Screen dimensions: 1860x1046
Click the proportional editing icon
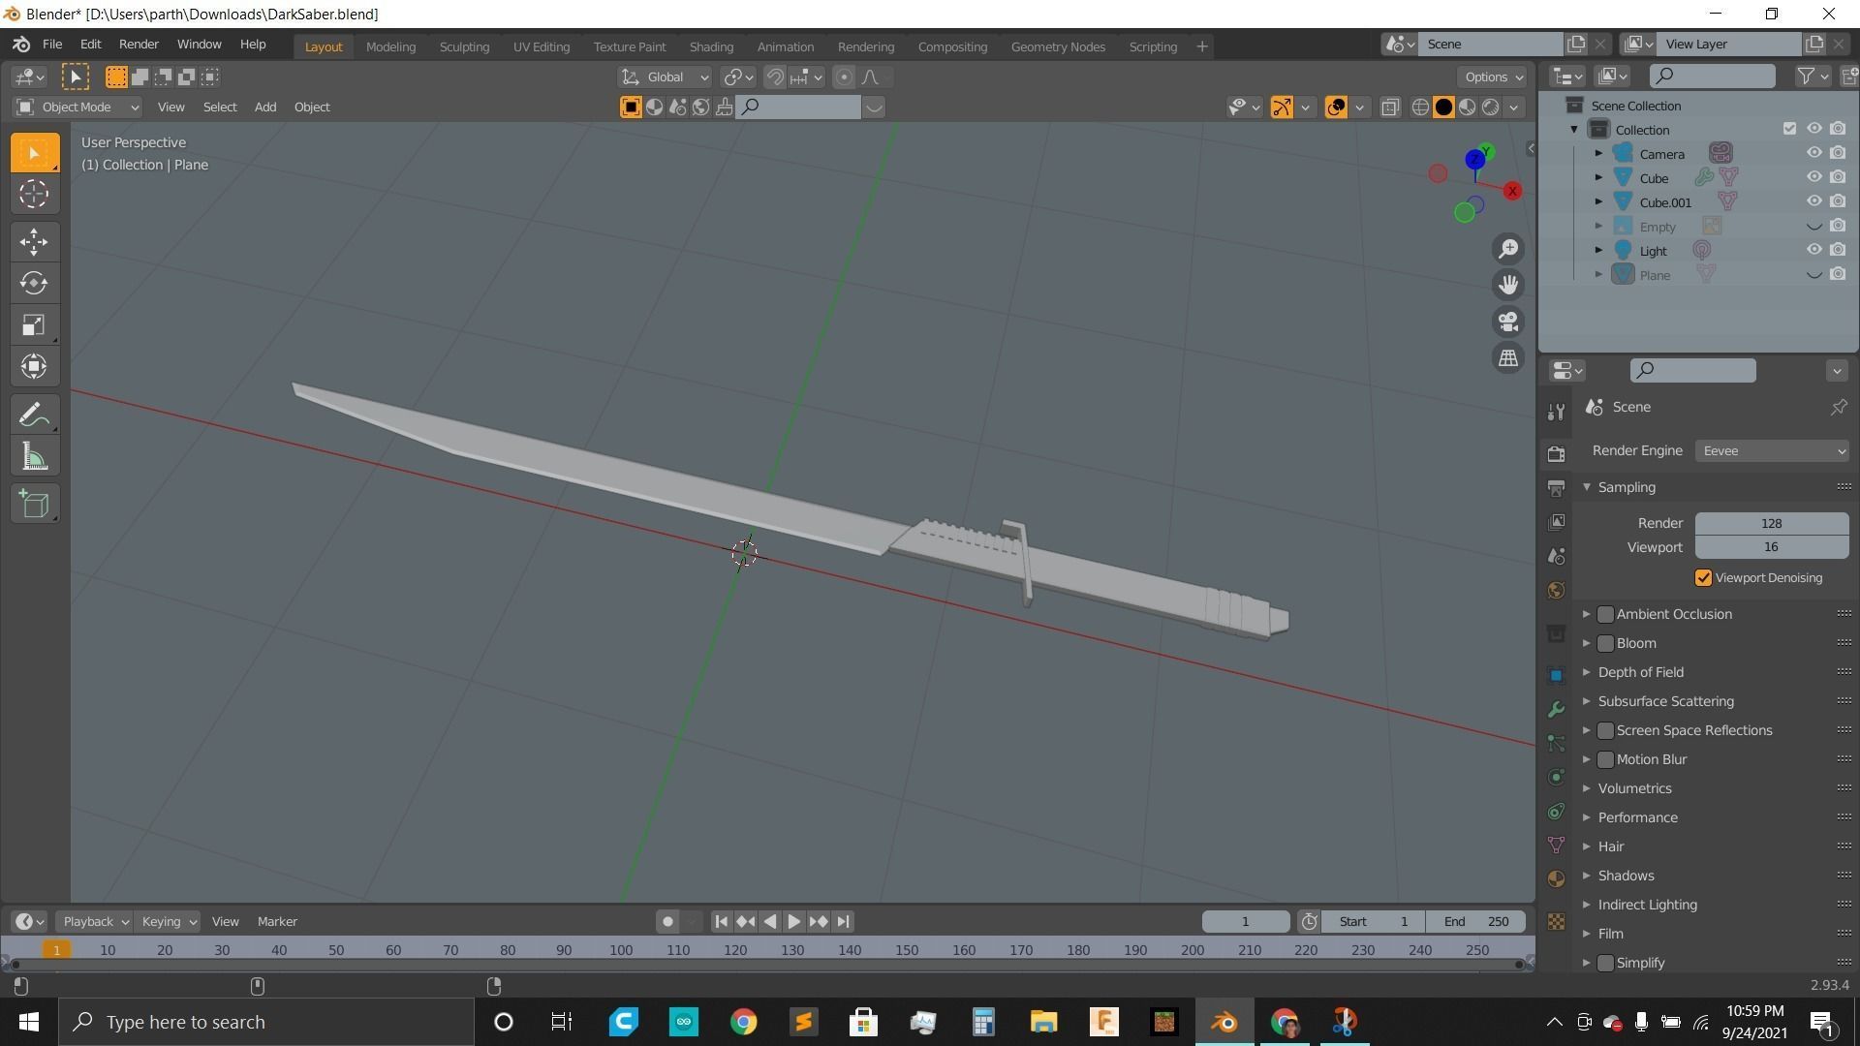coord(844,77)
